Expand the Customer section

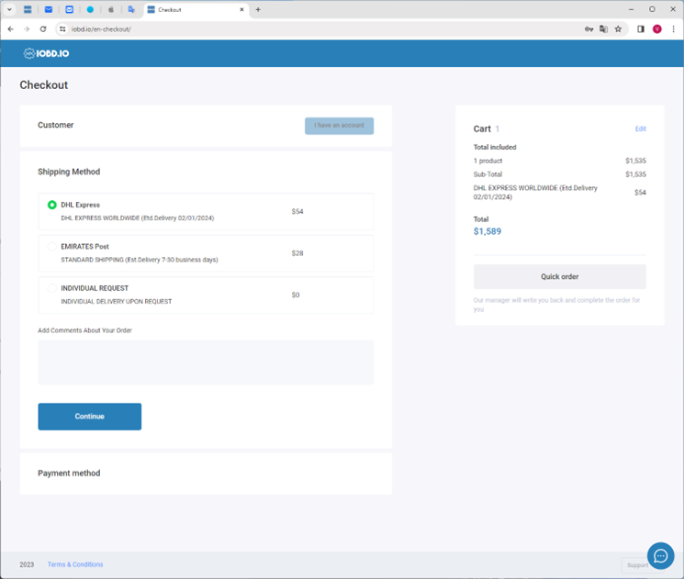[56, 125]
